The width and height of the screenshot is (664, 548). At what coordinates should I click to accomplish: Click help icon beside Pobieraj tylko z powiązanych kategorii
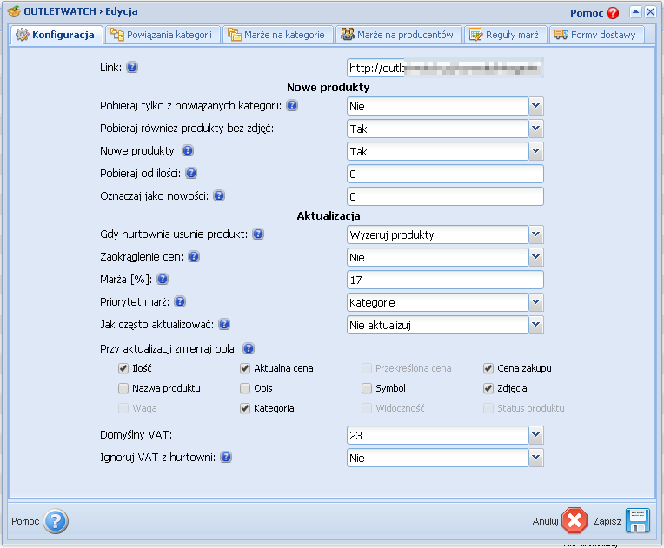click(292, 105)
